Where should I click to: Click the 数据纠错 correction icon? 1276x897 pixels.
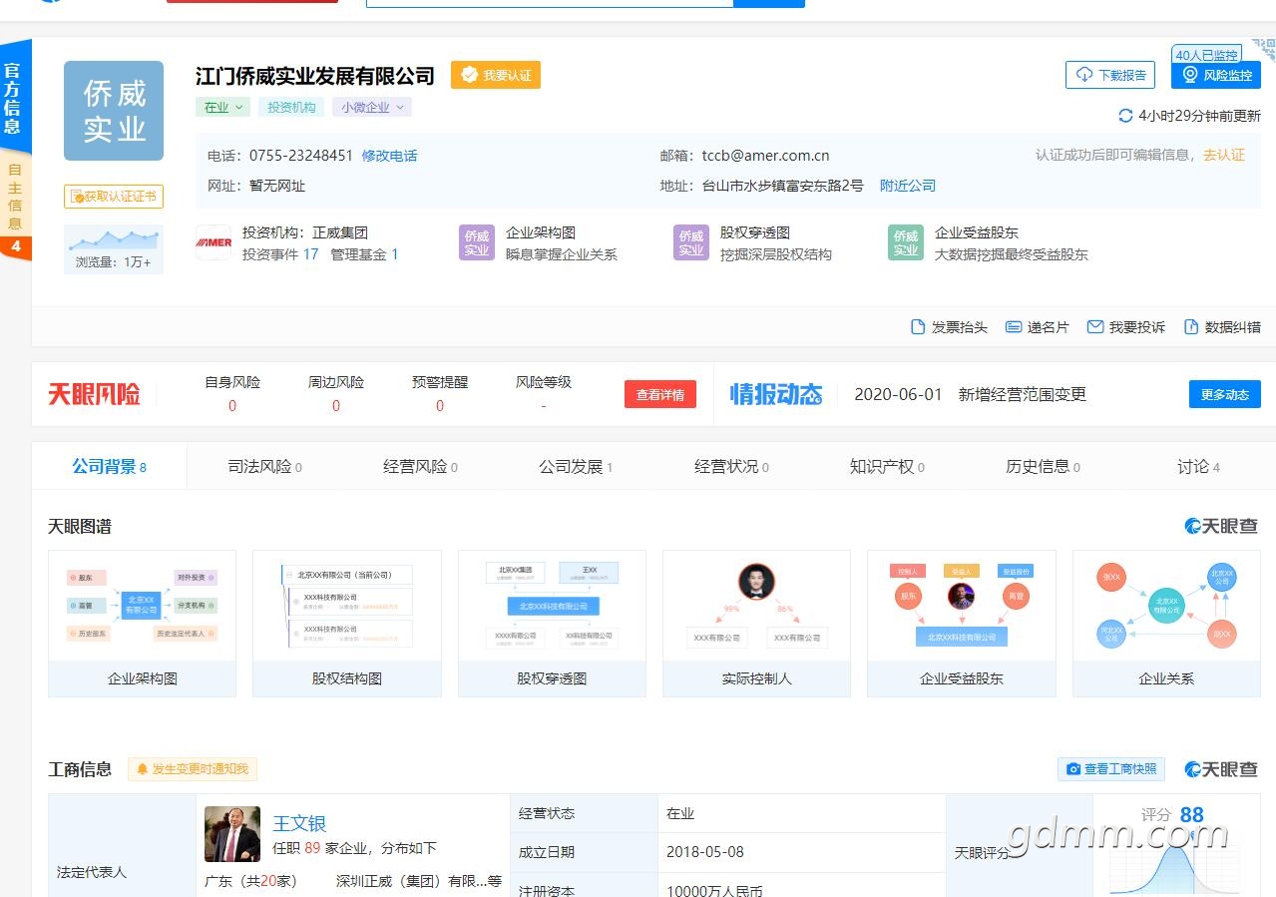point(1190,327)
